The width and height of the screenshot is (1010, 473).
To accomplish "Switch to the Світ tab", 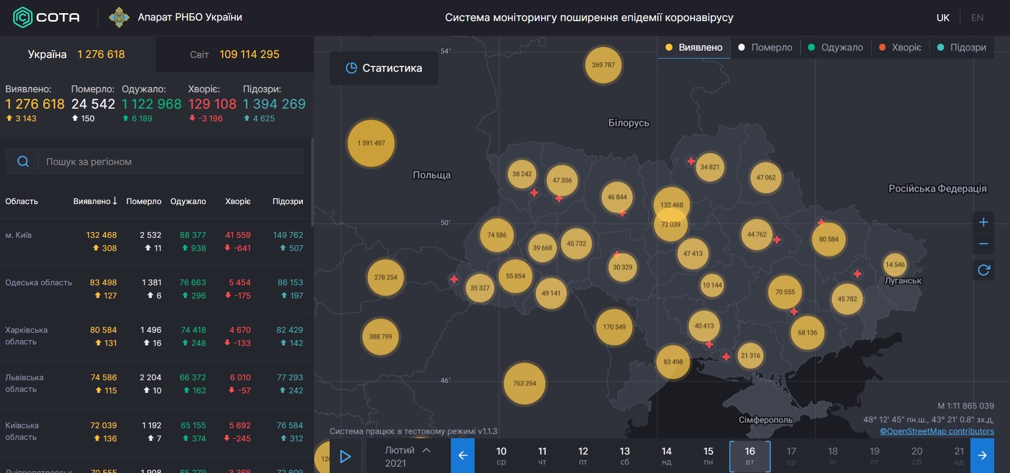I will pos(234,54).
